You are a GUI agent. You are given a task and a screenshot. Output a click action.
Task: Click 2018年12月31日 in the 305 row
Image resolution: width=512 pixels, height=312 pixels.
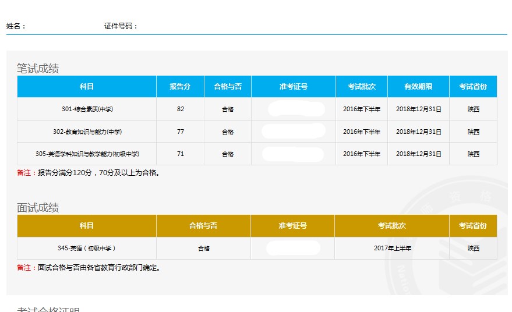click(418, 154)
